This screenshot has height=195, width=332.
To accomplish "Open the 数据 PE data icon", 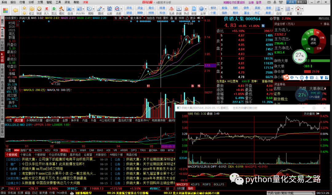I will (179, 9).
